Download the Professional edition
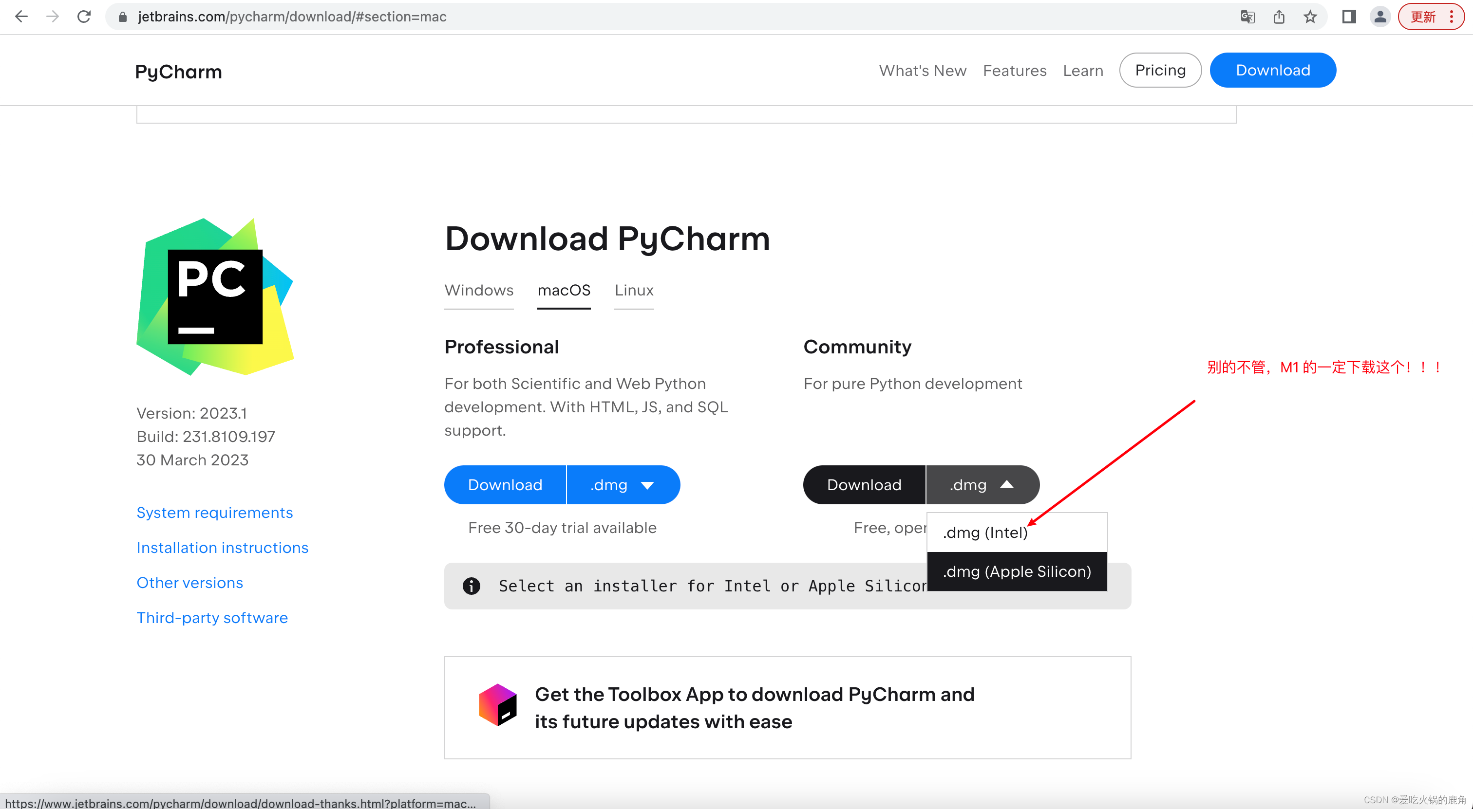 tap(505, 484)
